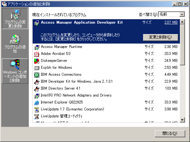Click the 閉じる button
Image resolution: width=190 pixels, height=142 pixels.
tap(169, 133)
